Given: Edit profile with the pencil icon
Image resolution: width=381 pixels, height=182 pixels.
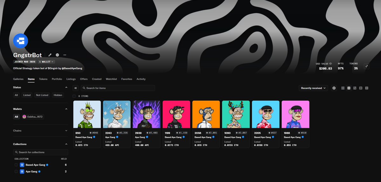Looking at the screenshot, I should (x=50, y=55).
